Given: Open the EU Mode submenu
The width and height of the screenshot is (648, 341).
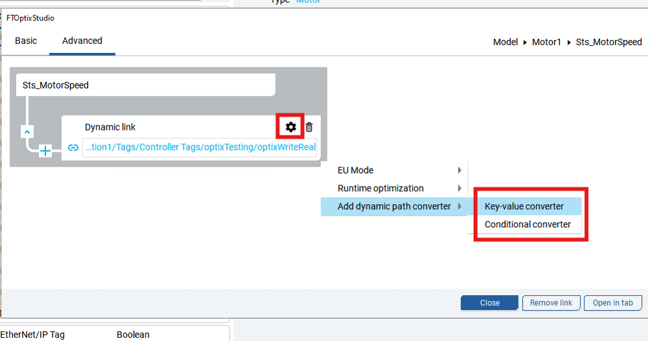Looking at the screenshot, I should [x=394, y=170].
